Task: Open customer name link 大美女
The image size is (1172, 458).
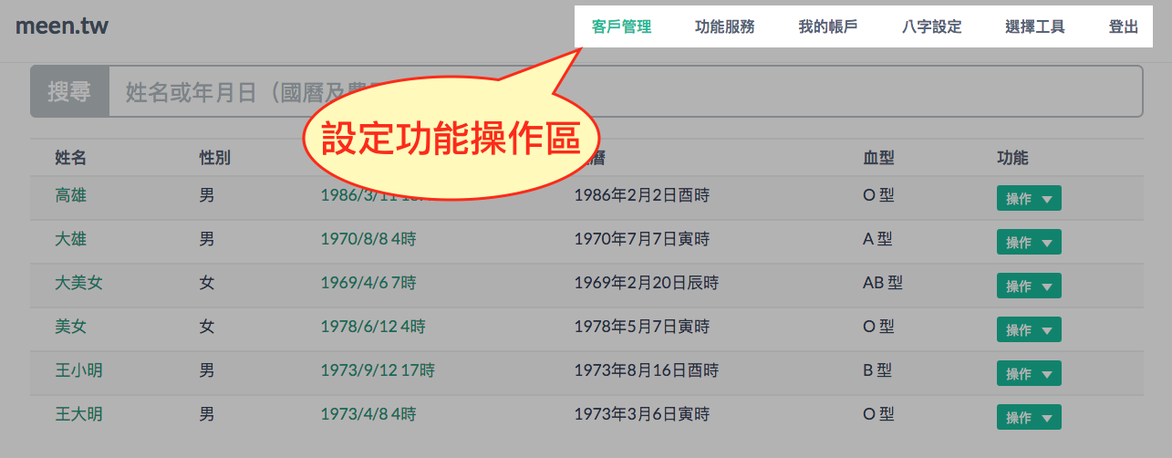Action: pyautogui.click(x=79, y=283)
